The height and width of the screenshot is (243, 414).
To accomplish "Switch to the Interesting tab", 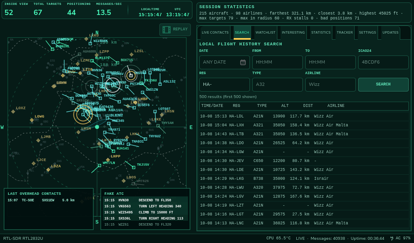I will 293,32.
